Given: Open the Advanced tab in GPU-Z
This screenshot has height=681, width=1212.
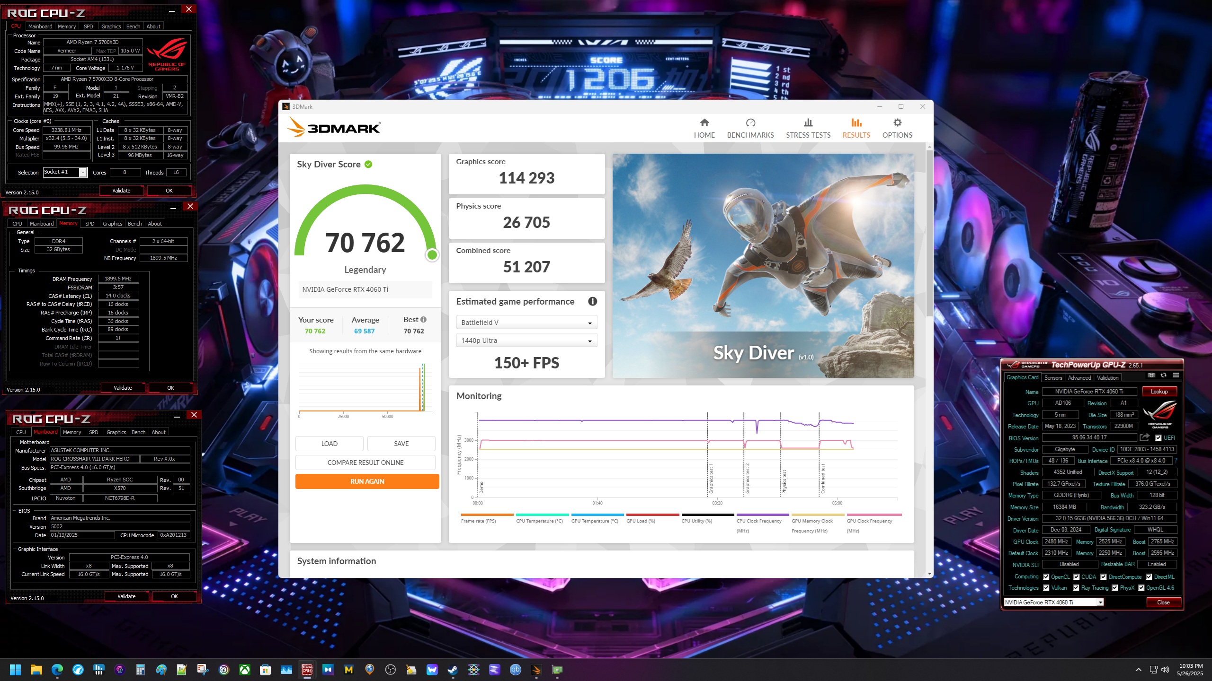Looking at the screenshot, I should 1079,377.
